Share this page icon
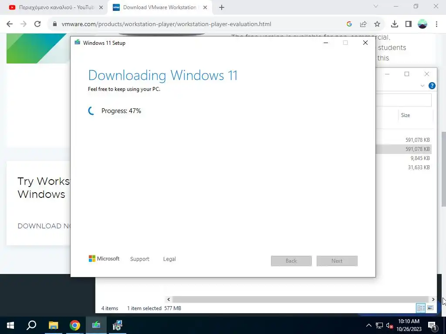Image resolution: width=446 pixels, height=334 pixels. click(x=363, y=24)
